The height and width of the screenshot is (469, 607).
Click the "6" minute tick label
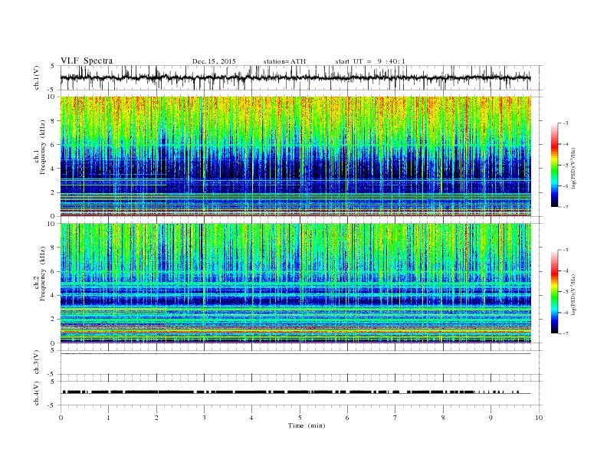[x=347, y=418]
